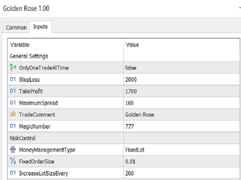241x180 pixels.
Task: Click the ab string icon beside TradeComment
Action: 13,114
